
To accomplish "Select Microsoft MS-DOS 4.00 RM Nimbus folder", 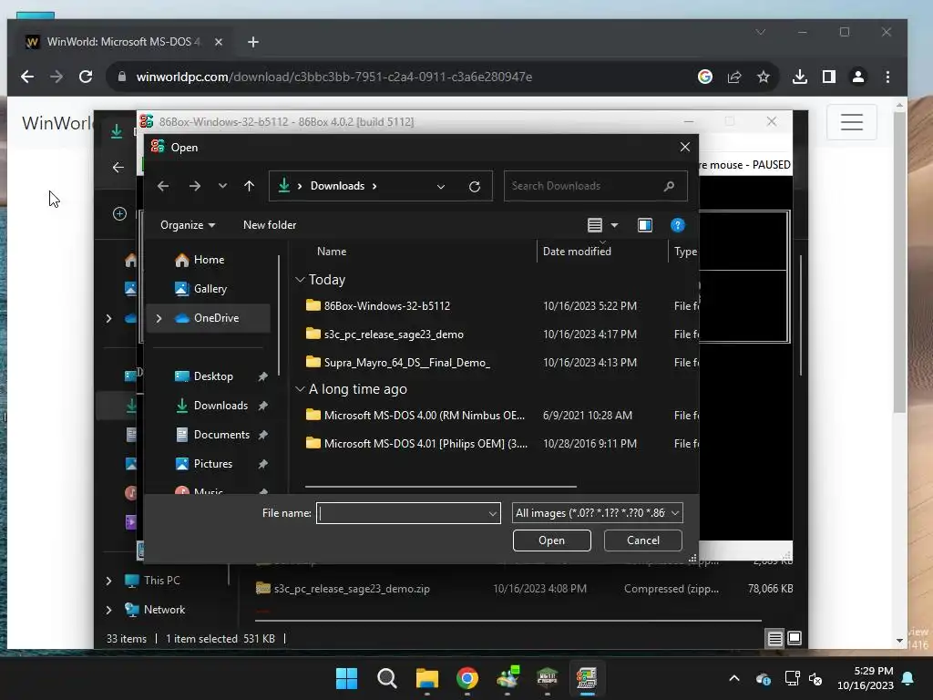I will point(425,416).
